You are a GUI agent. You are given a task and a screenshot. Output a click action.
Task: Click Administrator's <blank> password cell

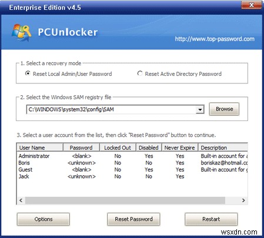point(82,156)
